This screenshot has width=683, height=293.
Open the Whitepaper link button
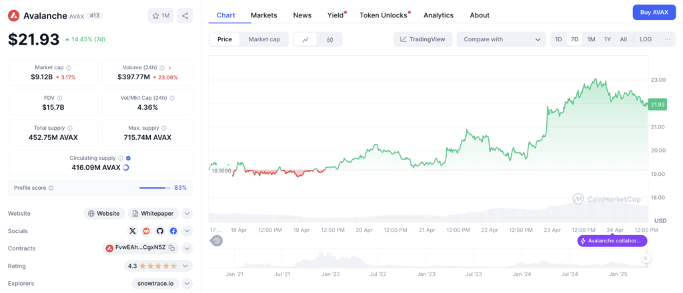[153, 214]
